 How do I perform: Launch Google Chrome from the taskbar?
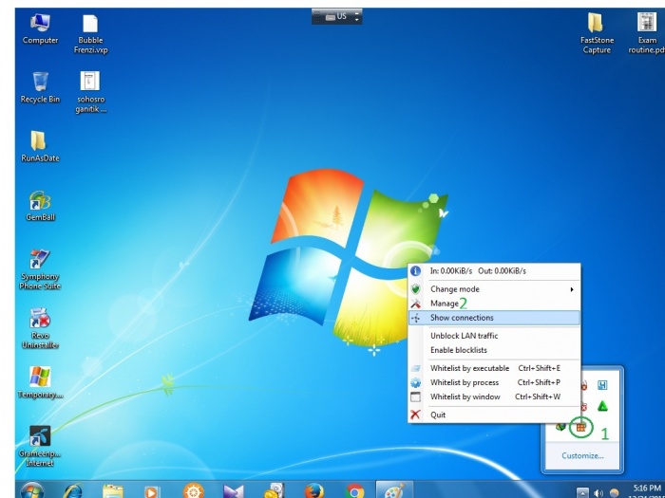coord(355,491)
